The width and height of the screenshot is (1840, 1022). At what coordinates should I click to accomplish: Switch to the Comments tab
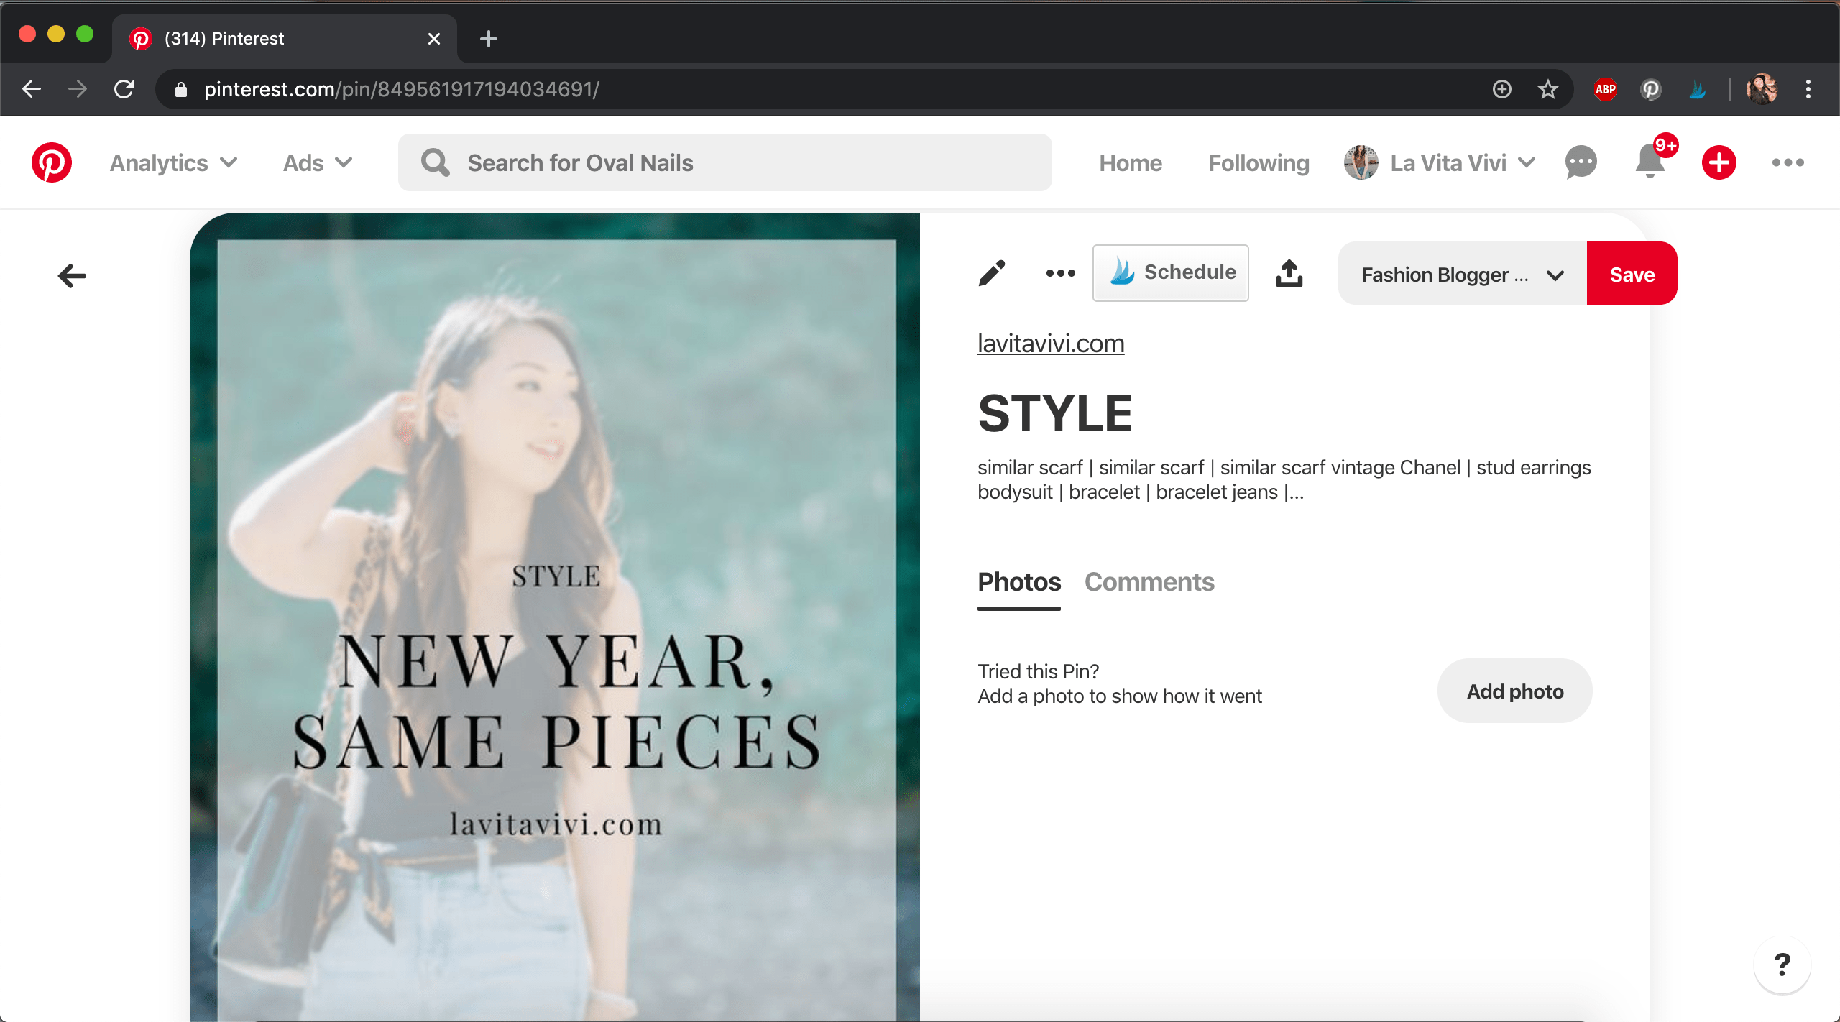1149,581
